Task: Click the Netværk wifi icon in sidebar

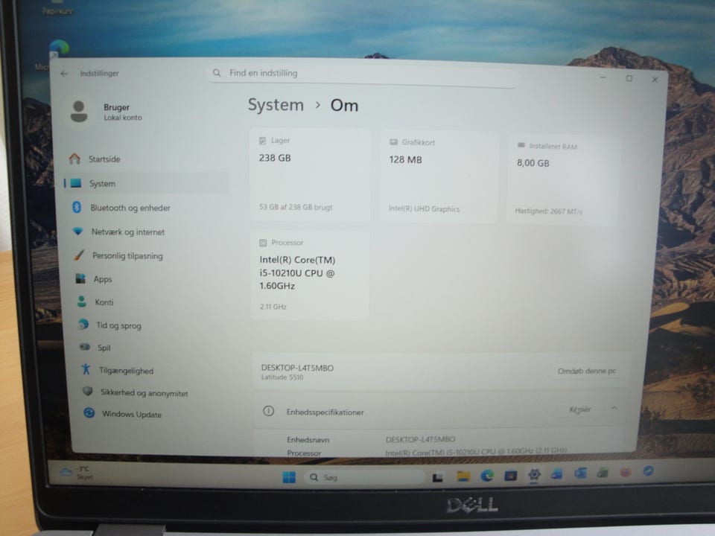Action: (78, 231)
